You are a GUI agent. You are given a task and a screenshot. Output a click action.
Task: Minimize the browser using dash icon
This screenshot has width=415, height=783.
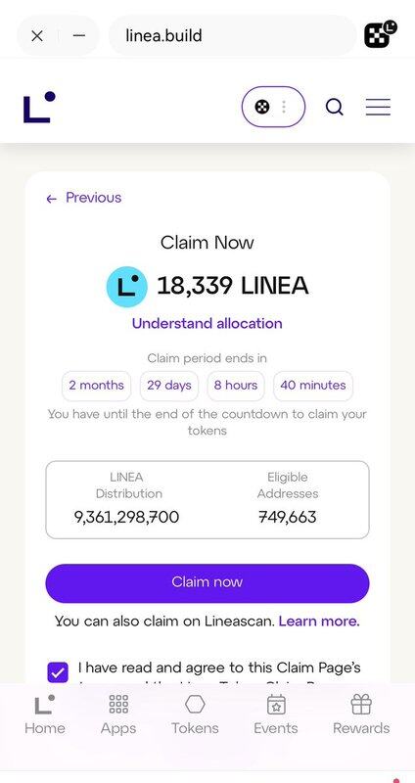click(79, 36)
